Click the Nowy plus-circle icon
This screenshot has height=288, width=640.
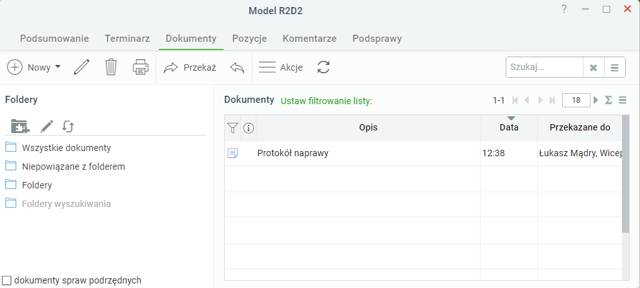[x=15, y=67]
